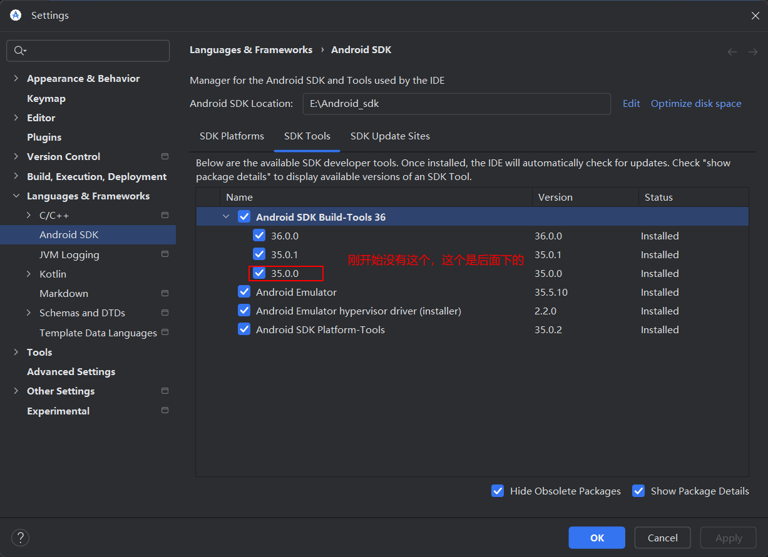
Task: Open the SDK Update Sites tab
Action: pos(390,136)
